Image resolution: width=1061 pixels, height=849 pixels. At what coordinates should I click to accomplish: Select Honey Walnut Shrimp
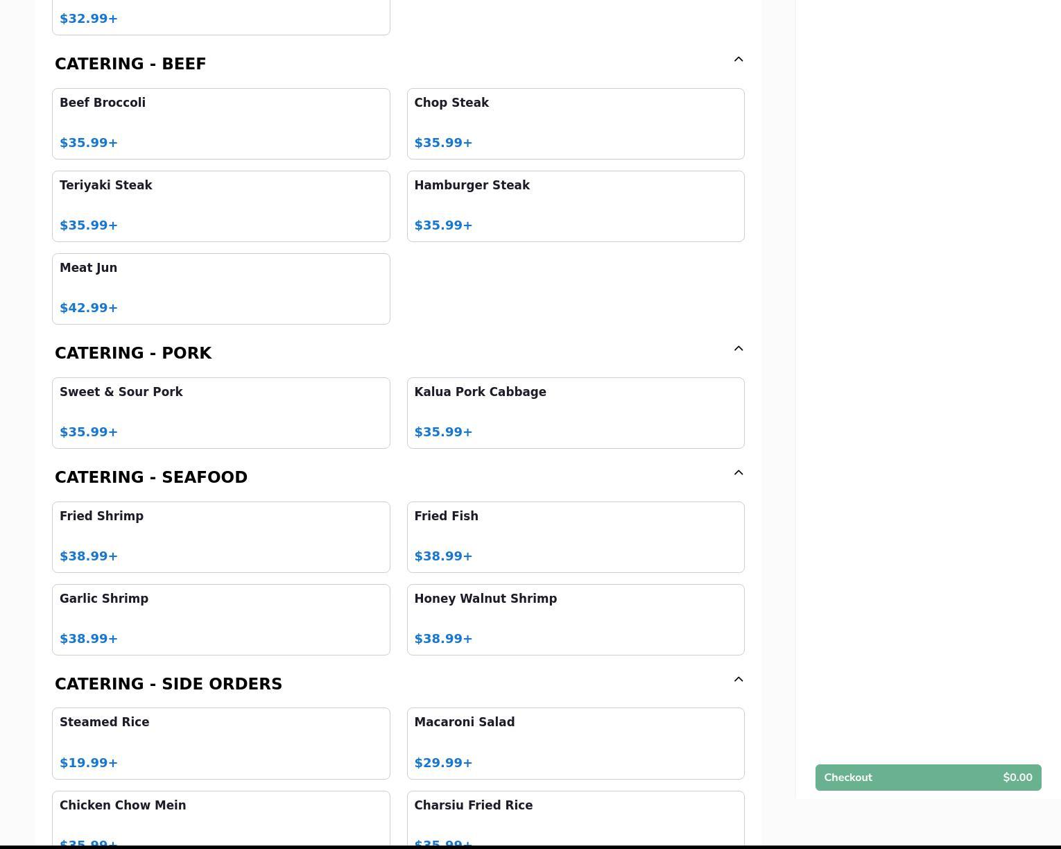575,619
